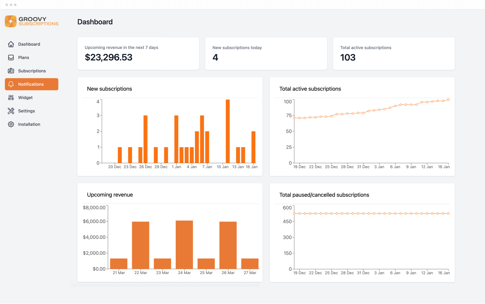Click the Upcoming revenue chart title
Screen dimensions: 485x304
pos(110,195)
